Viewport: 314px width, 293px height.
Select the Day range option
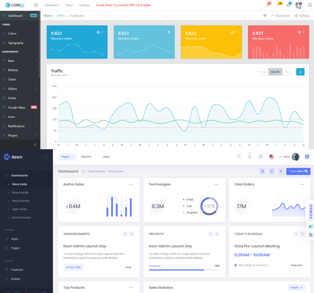point(263,72)
